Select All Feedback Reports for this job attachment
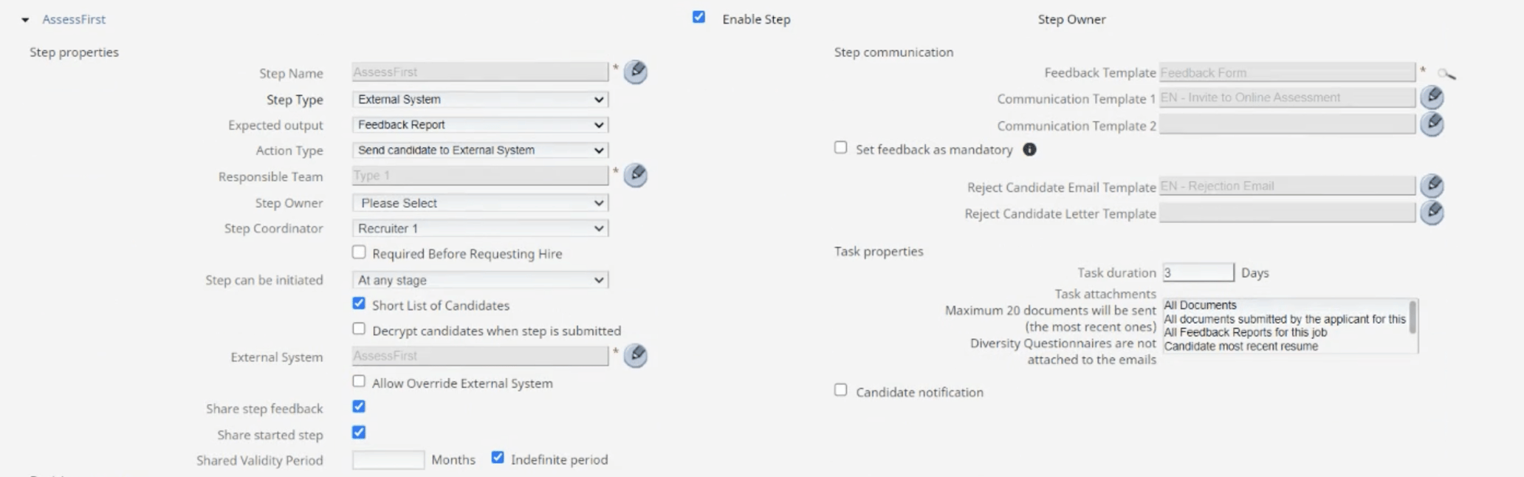The height and width of the screenshot is (477, 1524). coord(1246,332)
